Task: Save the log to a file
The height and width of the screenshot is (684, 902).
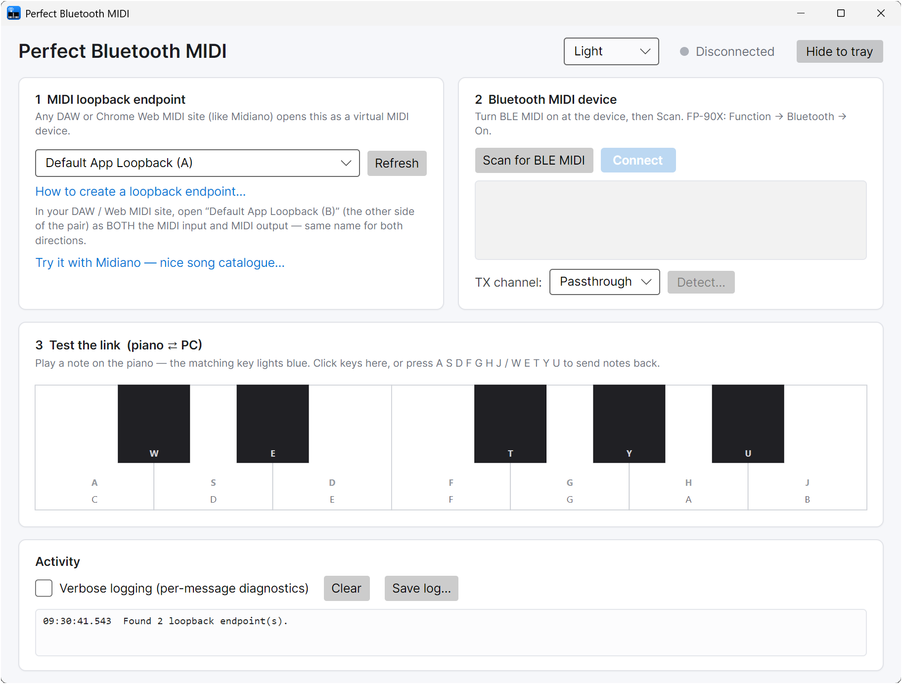Action: click(x=421, y=588)
